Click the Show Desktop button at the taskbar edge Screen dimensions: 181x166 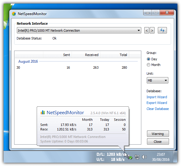coord(175,157)
